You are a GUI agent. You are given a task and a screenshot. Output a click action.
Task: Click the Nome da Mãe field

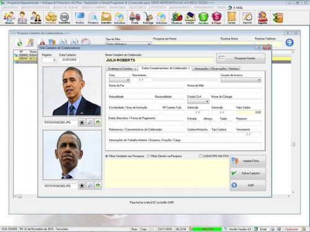[x=224, y=90]
